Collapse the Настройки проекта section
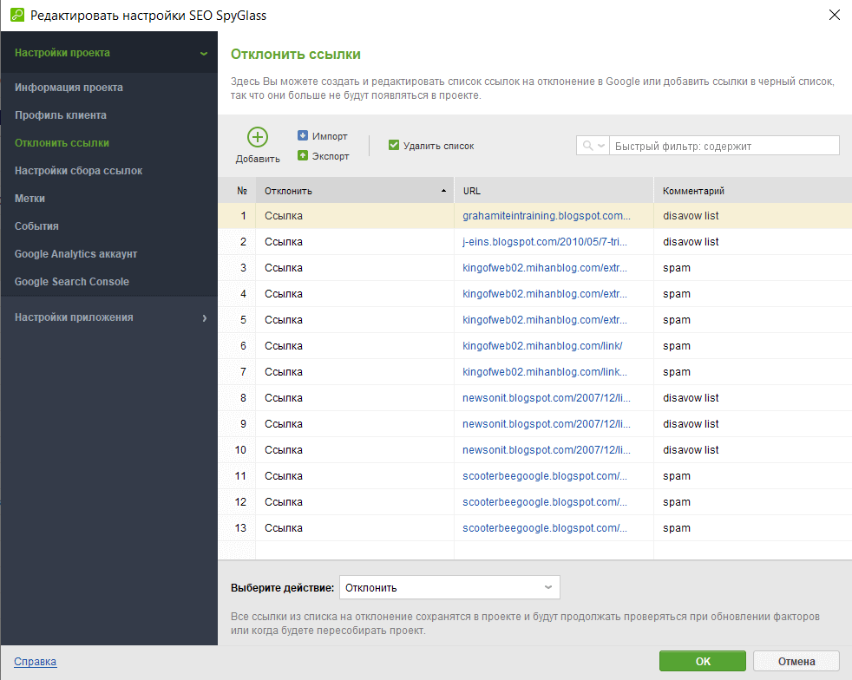This screenshot has width=852, height=680. click(x=204, y=53)
